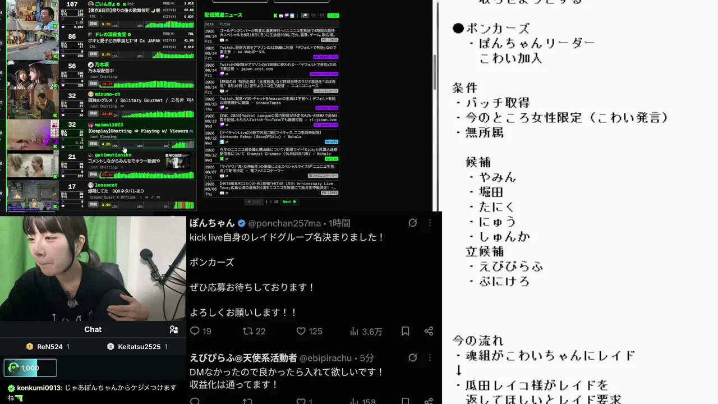This screenshot has width=718, height=404.
Task: Select ReN524 in chat leaderboard
Action: pyautogui.click(x=49, y=347)
